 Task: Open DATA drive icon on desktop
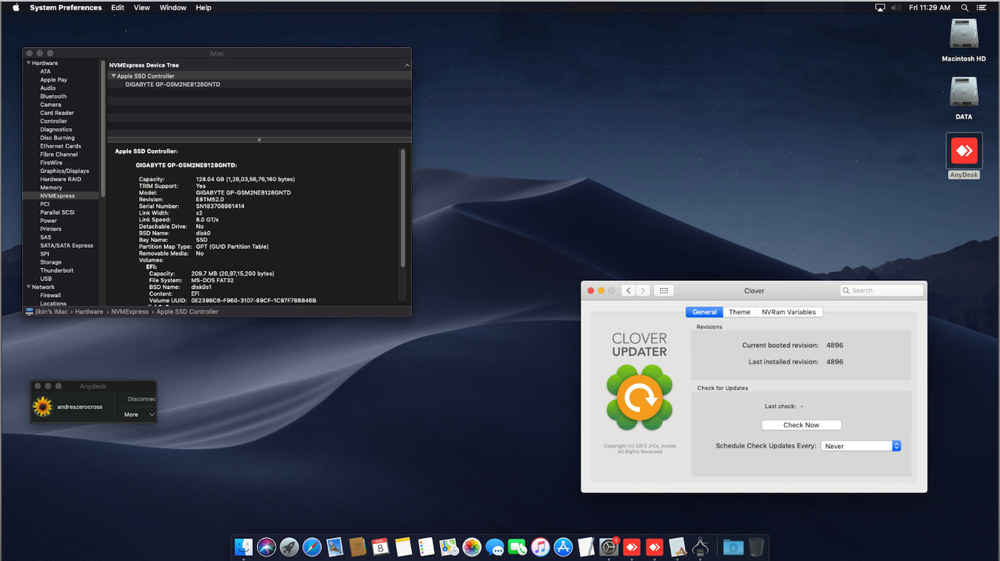pyautogui.click(x=963, y=92)
